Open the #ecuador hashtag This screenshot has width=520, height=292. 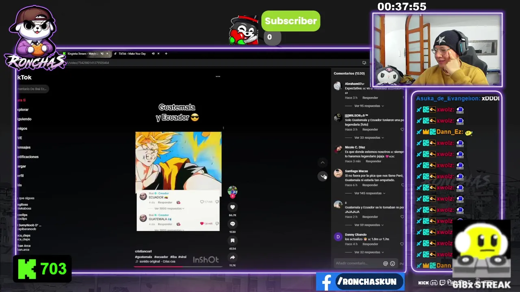click(x=161, y=257)
